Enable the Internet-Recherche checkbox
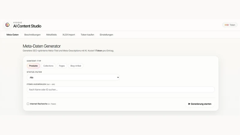This screenshot has width=240, height=135. [x=28, y=104]
